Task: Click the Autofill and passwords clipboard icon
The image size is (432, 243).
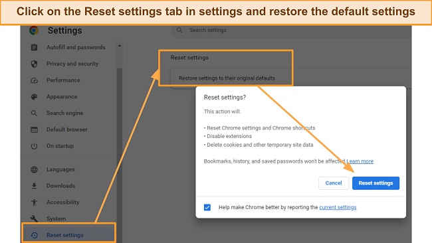Action: [x=34, y=47]
